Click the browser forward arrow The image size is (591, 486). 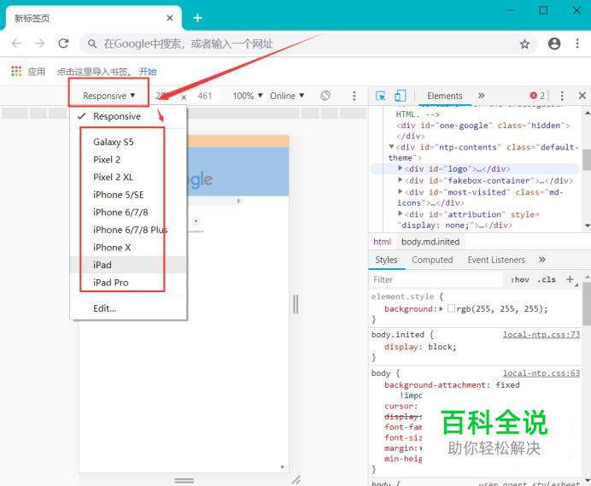(39, 44)
